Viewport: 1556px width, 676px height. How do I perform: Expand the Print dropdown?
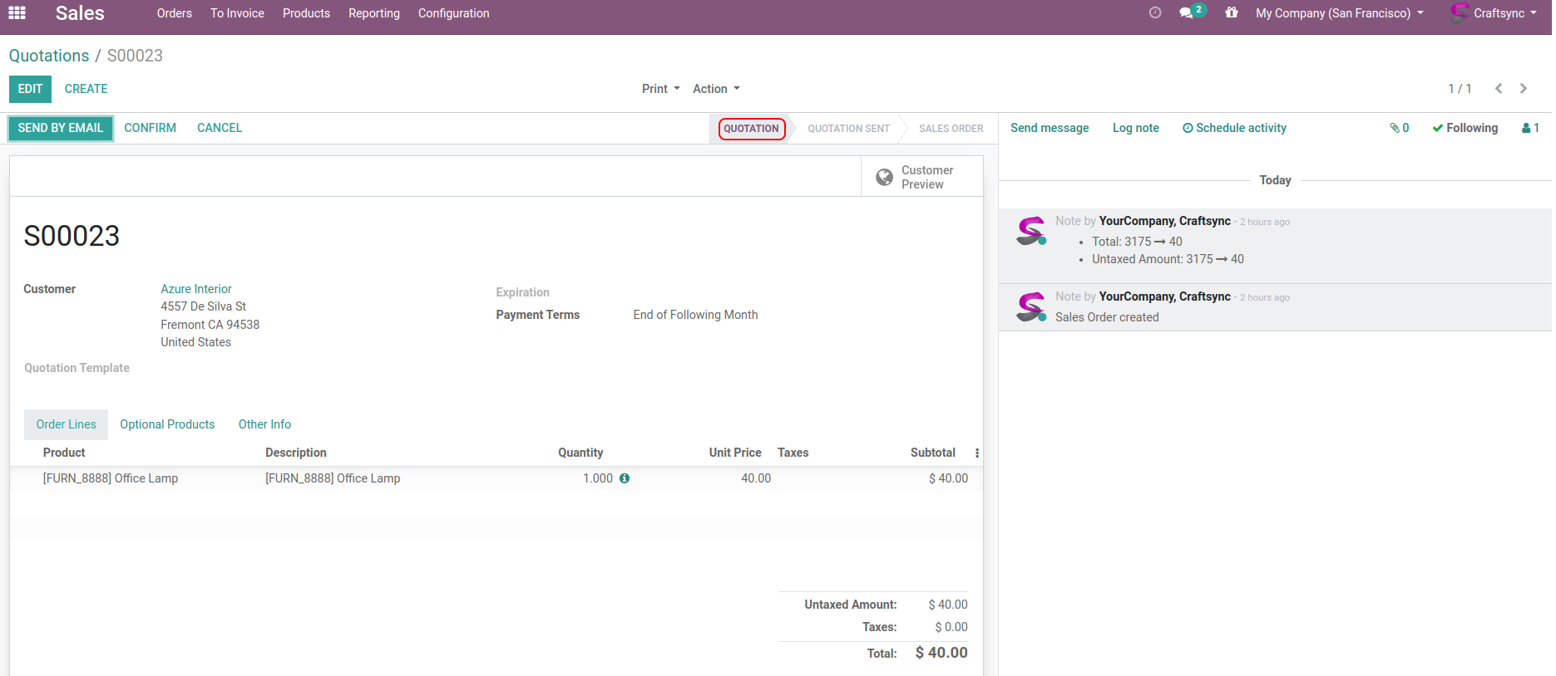click(x=660, y=89)
